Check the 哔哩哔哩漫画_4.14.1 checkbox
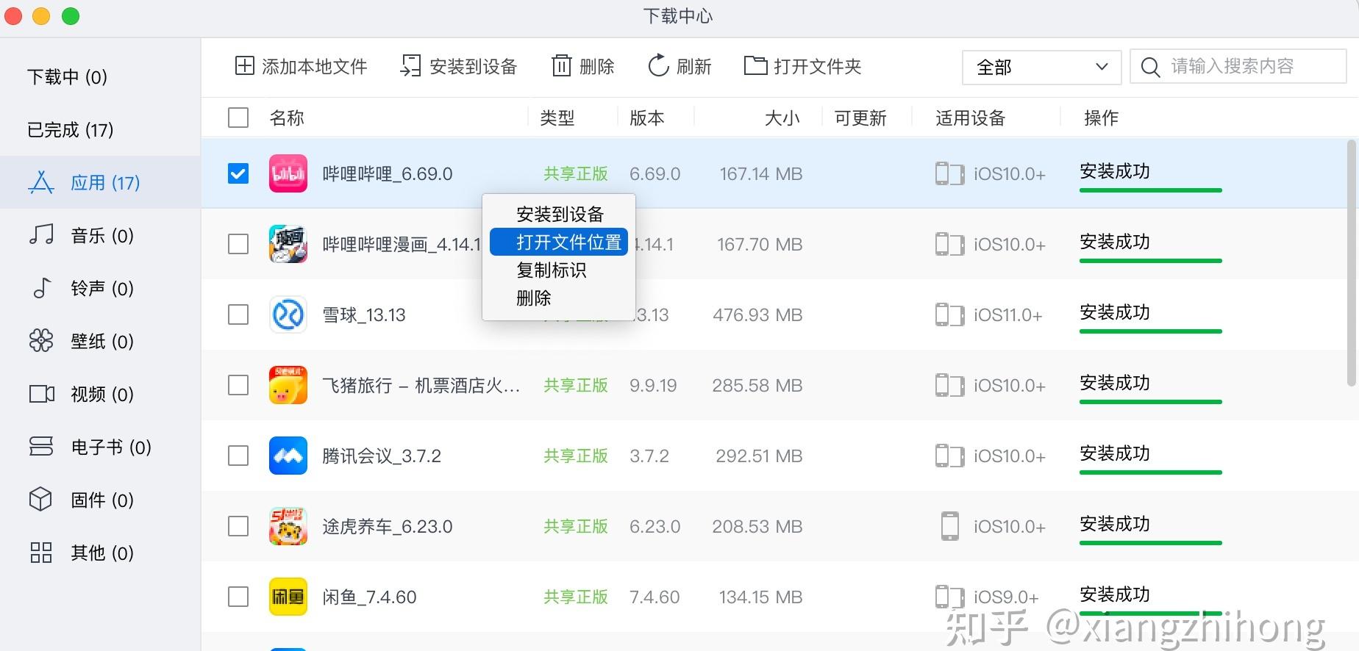 pos(238,244)
